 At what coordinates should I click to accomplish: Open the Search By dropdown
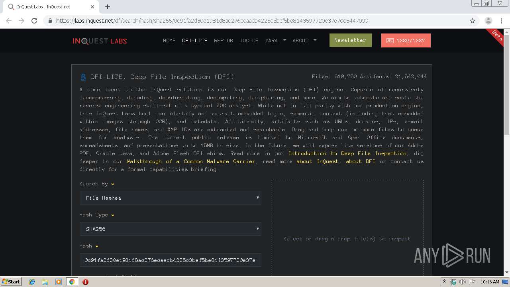tap(170, 198)
